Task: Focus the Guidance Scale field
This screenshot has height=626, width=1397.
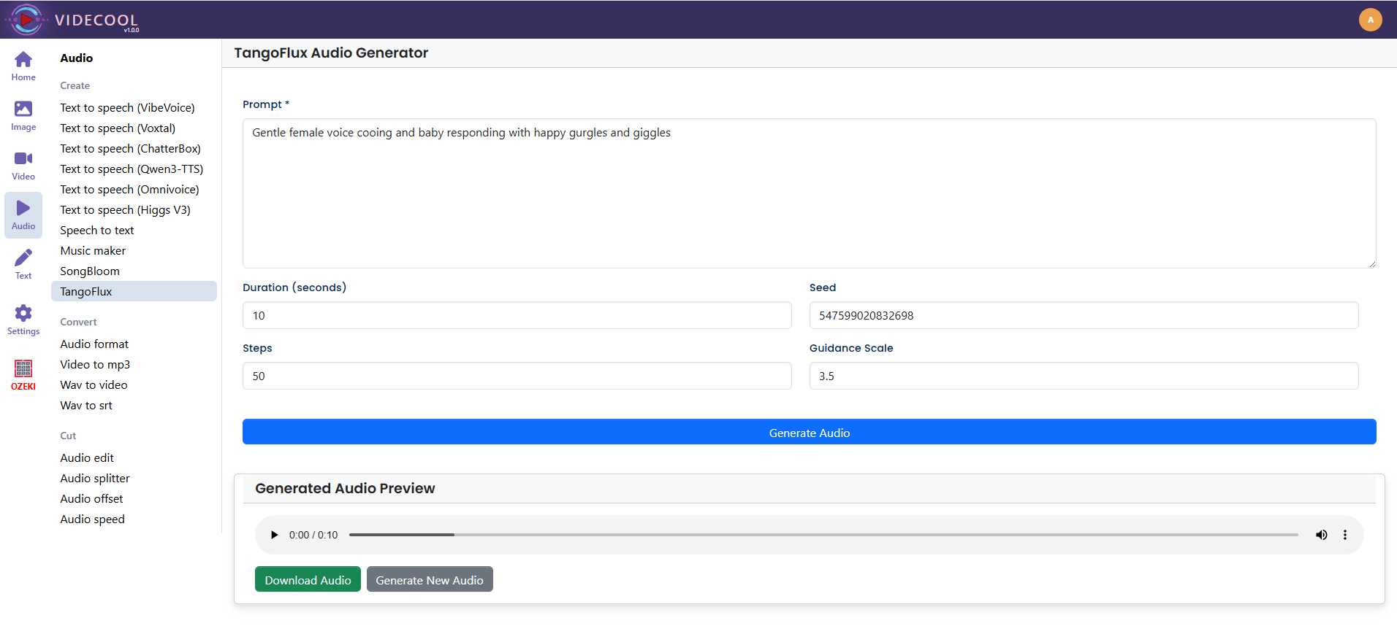Action: pyautogui.click(x=1084, y=376)
